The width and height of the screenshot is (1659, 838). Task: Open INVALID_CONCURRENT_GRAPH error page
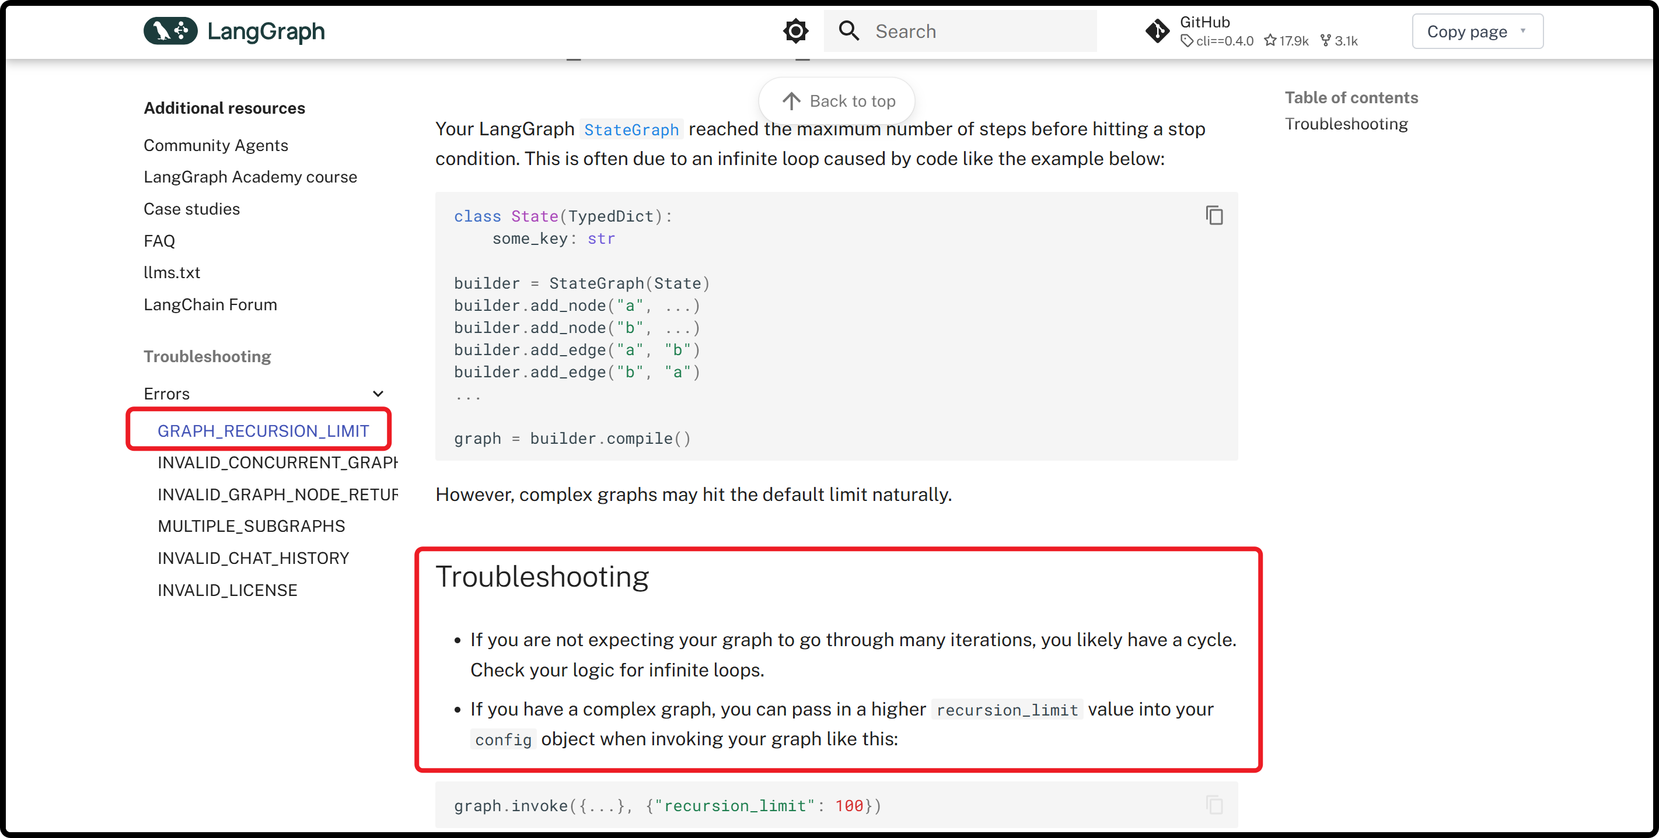tap(278, 463)
